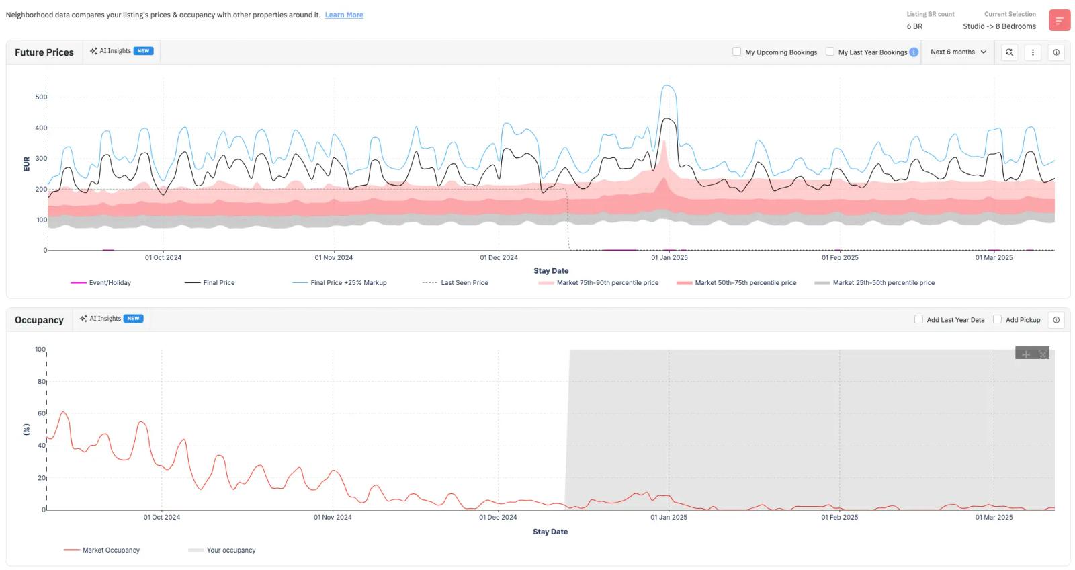The image size is (1075, 570).
Task: Click the AI sparkle icon in Occupancy
Action: tap(83, 319)
